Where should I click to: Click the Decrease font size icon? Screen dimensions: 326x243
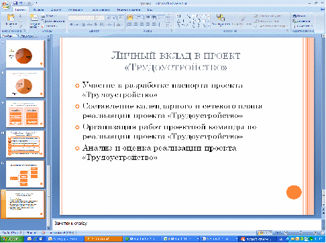coord(114,17)
